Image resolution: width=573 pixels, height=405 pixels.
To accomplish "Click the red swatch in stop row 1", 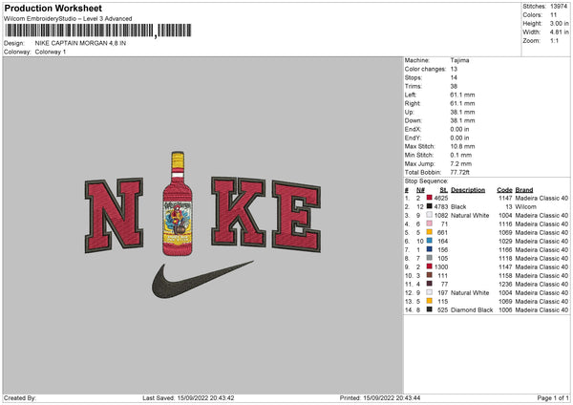I will point(430,198).
